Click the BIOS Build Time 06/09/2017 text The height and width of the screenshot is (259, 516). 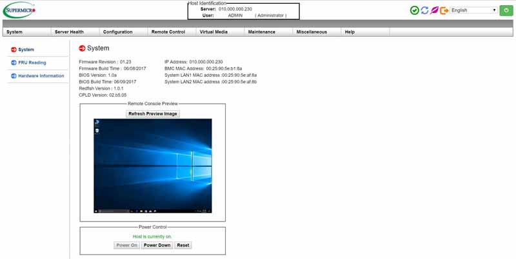(108, 82)
